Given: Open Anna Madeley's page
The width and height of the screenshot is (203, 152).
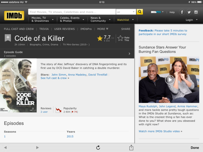Looking at the screenshot, I should pyautogui.click(x=77, y=75).
